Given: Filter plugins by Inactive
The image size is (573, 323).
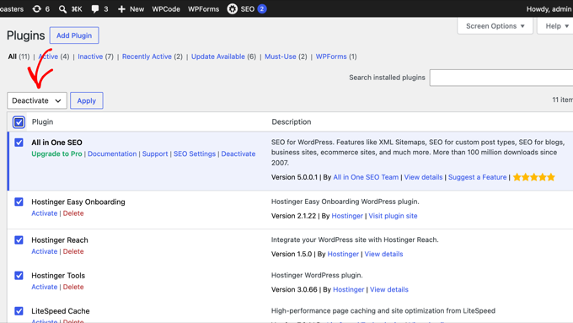Looking at the screenshot, I should 90,57.
